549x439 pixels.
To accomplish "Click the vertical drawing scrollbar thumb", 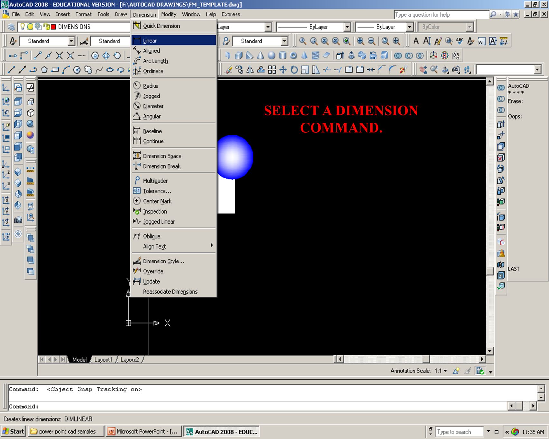I will (490, 271).
